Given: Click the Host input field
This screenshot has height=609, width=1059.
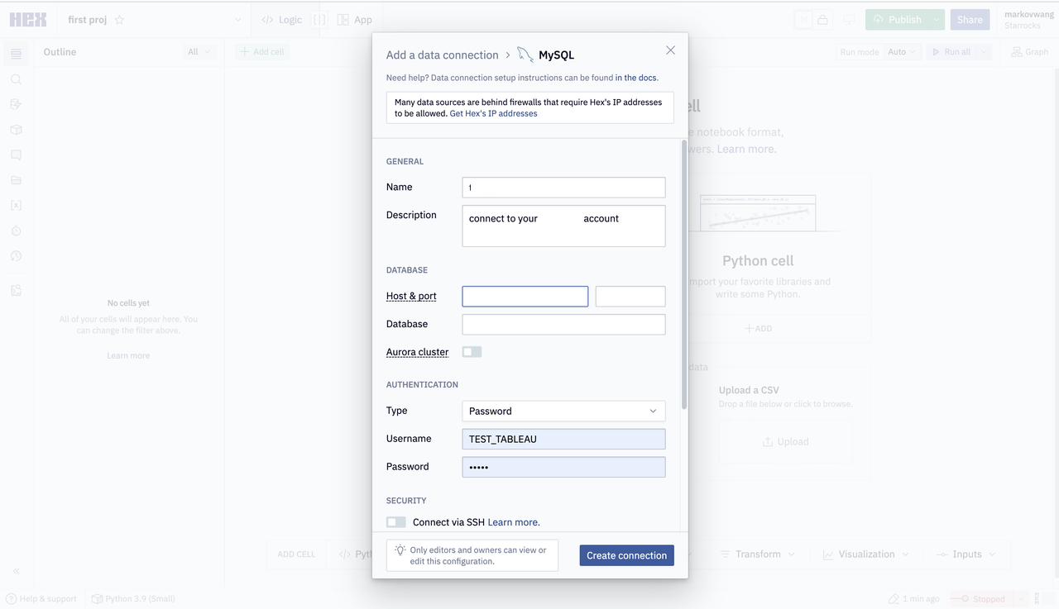Looking at the screenshot, I should pos(525,296).
